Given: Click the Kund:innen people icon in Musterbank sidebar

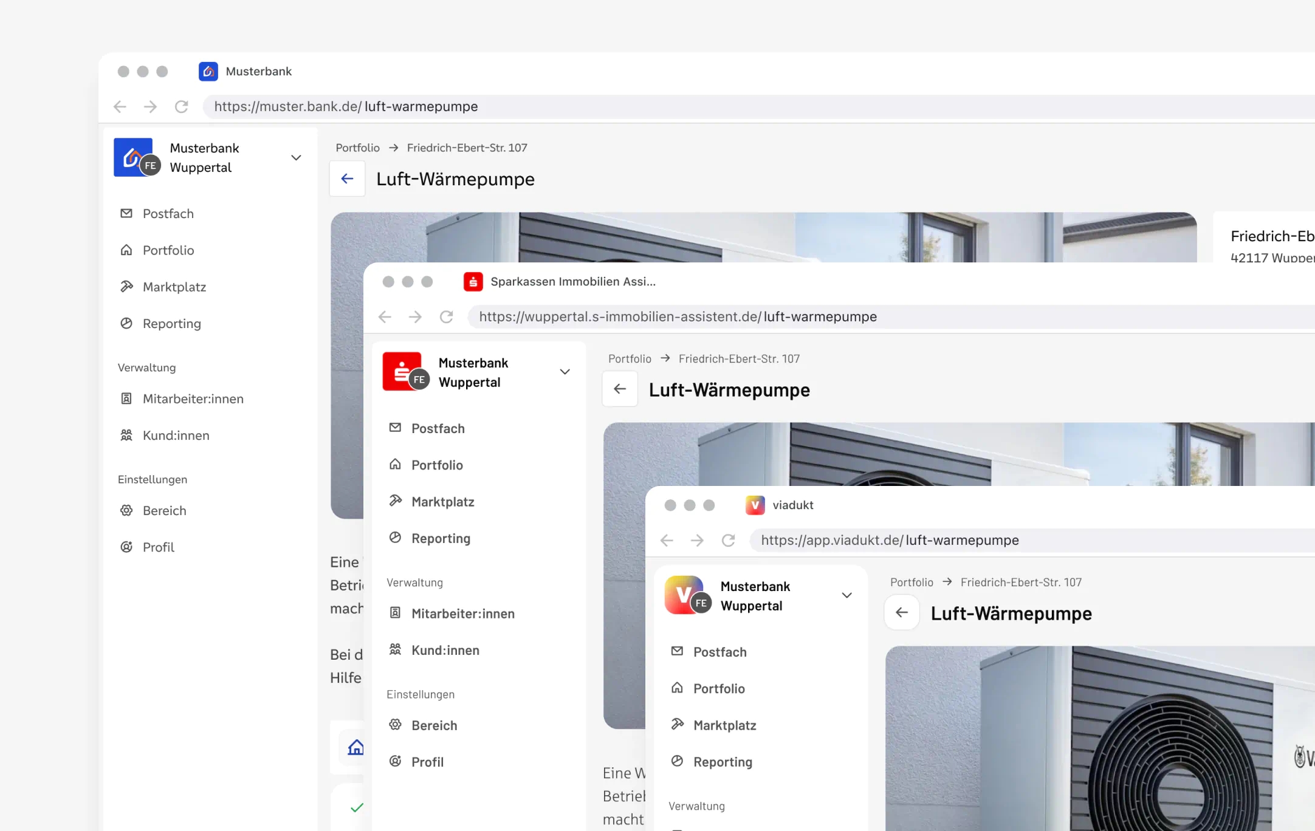Looking at the screenshot, I should tap(126, 435).
